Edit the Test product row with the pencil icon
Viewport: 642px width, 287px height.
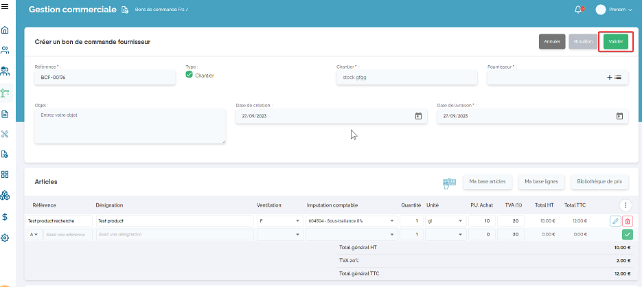click(x=615, y=221)
